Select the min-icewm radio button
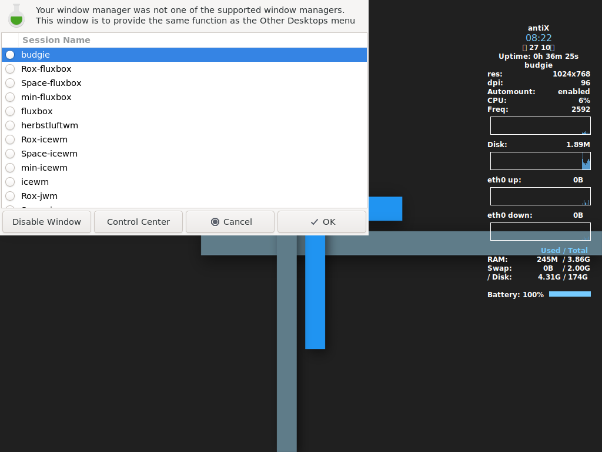This screenshot has height=452, width=602. pyautogui.click(x=11, y=168)
